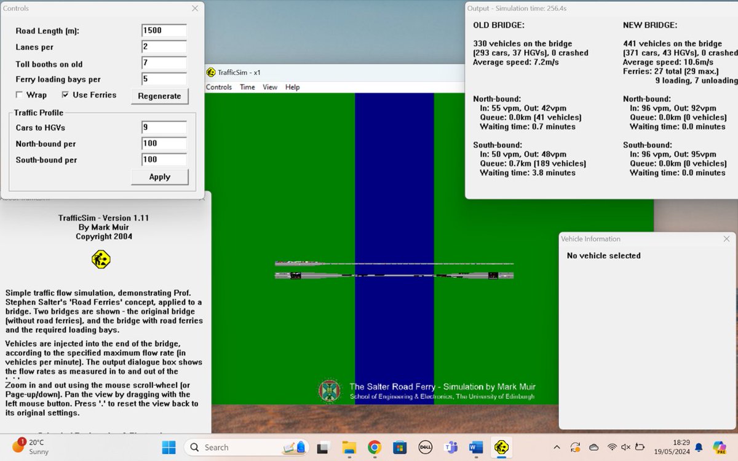Click the Regenerate button
The image size is (738, 461).
click(x=159, y=96)
